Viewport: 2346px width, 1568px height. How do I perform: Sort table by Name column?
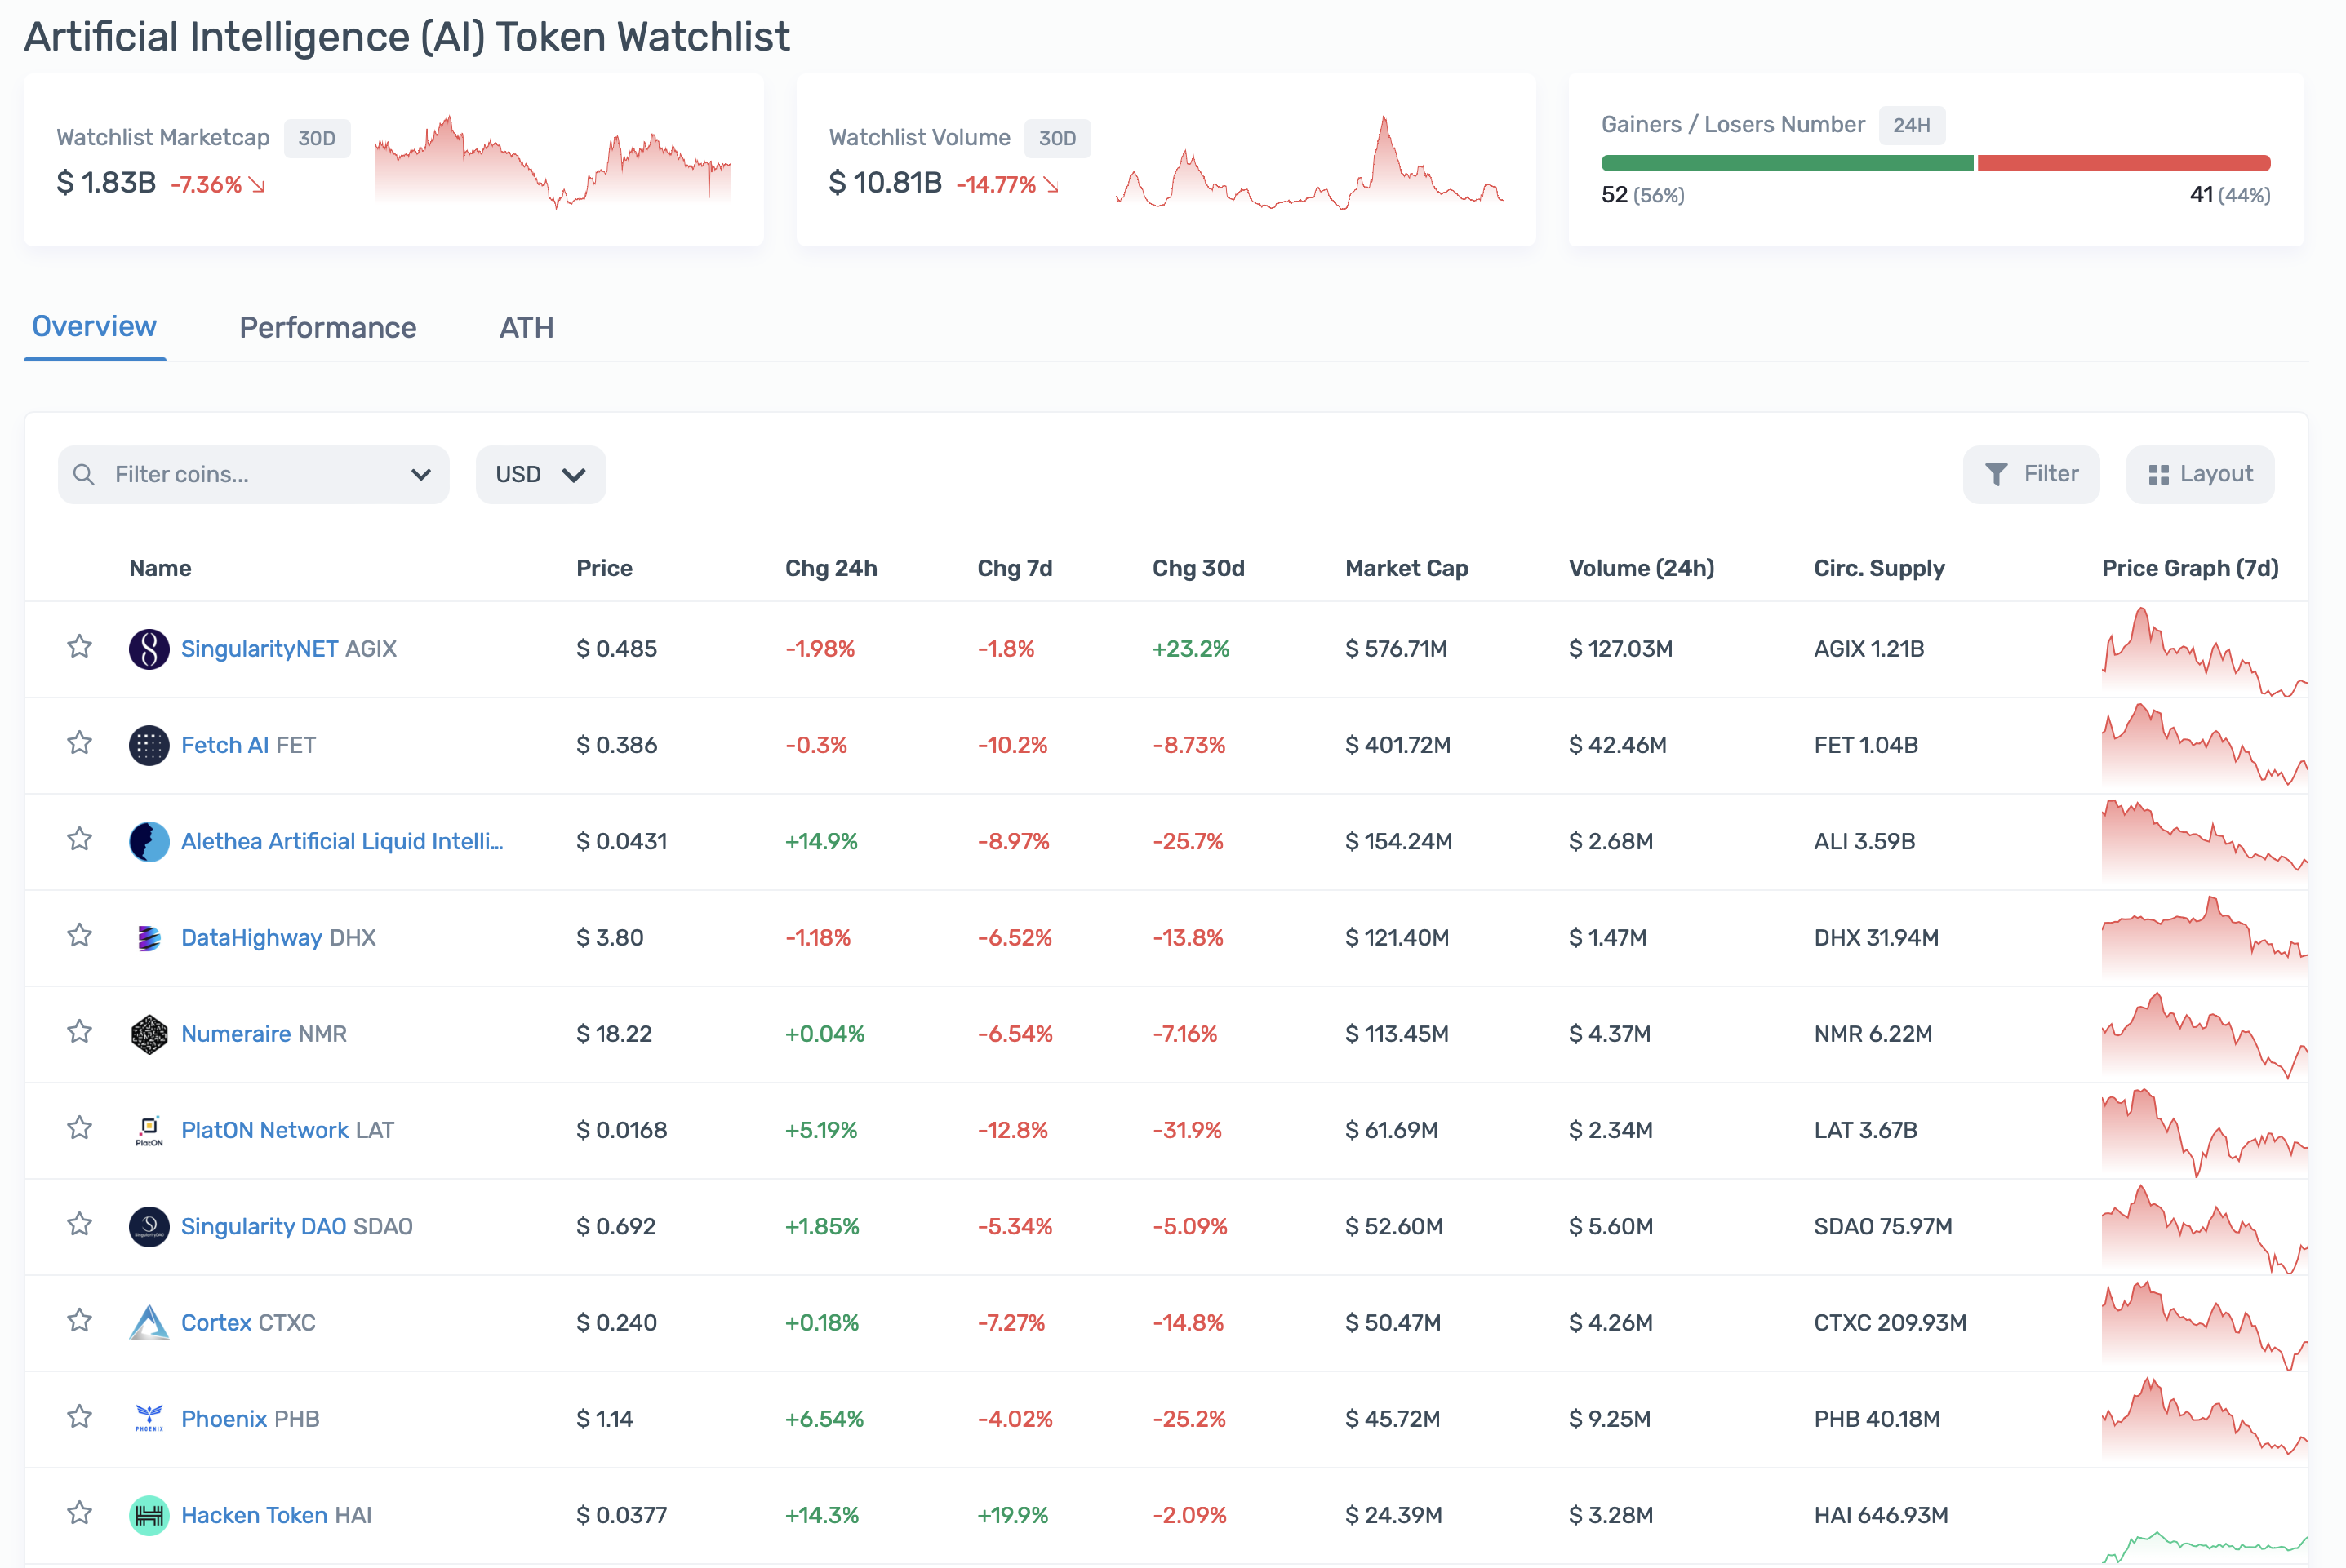point(160,568)
